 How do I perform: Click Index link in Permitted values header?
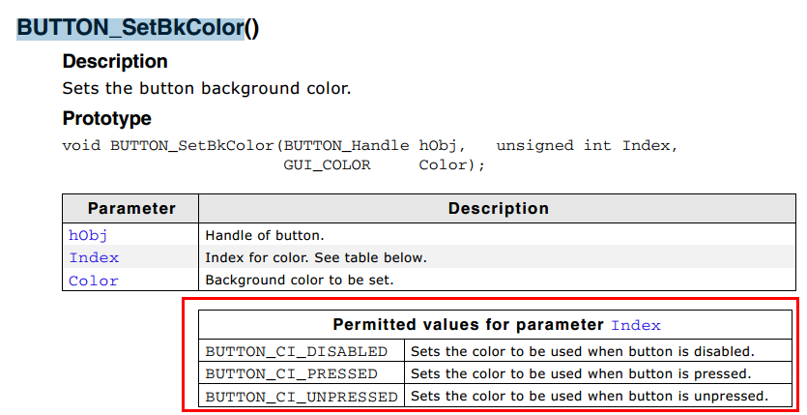coord(636,325)
